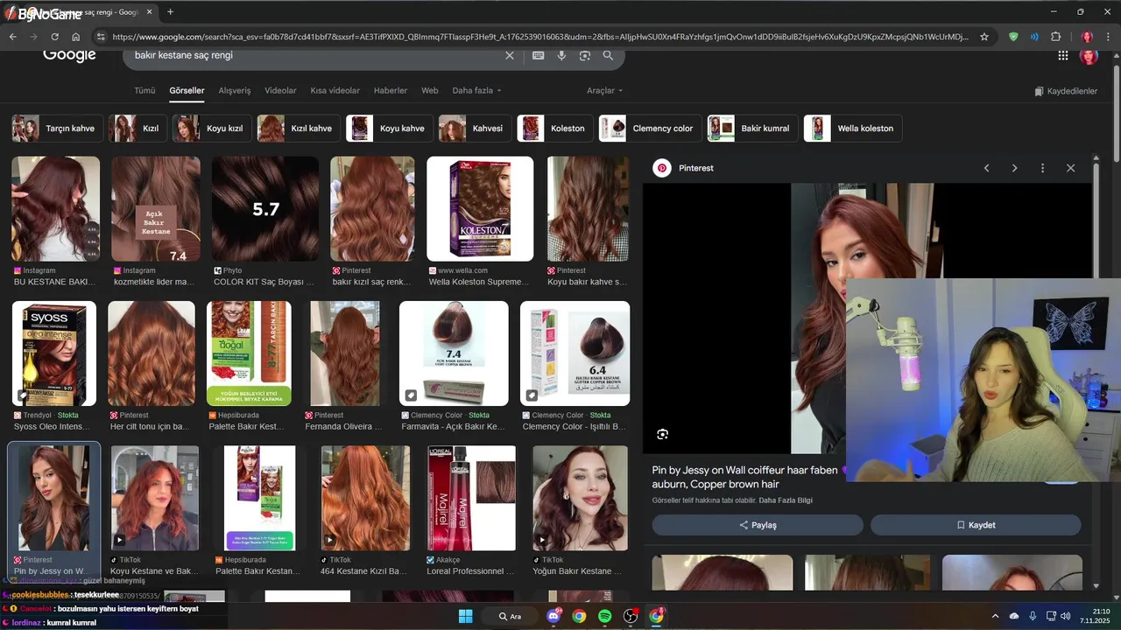Open the Wella Koleston Supreme product image
The image size is (1121, 630).
[480, 208]
